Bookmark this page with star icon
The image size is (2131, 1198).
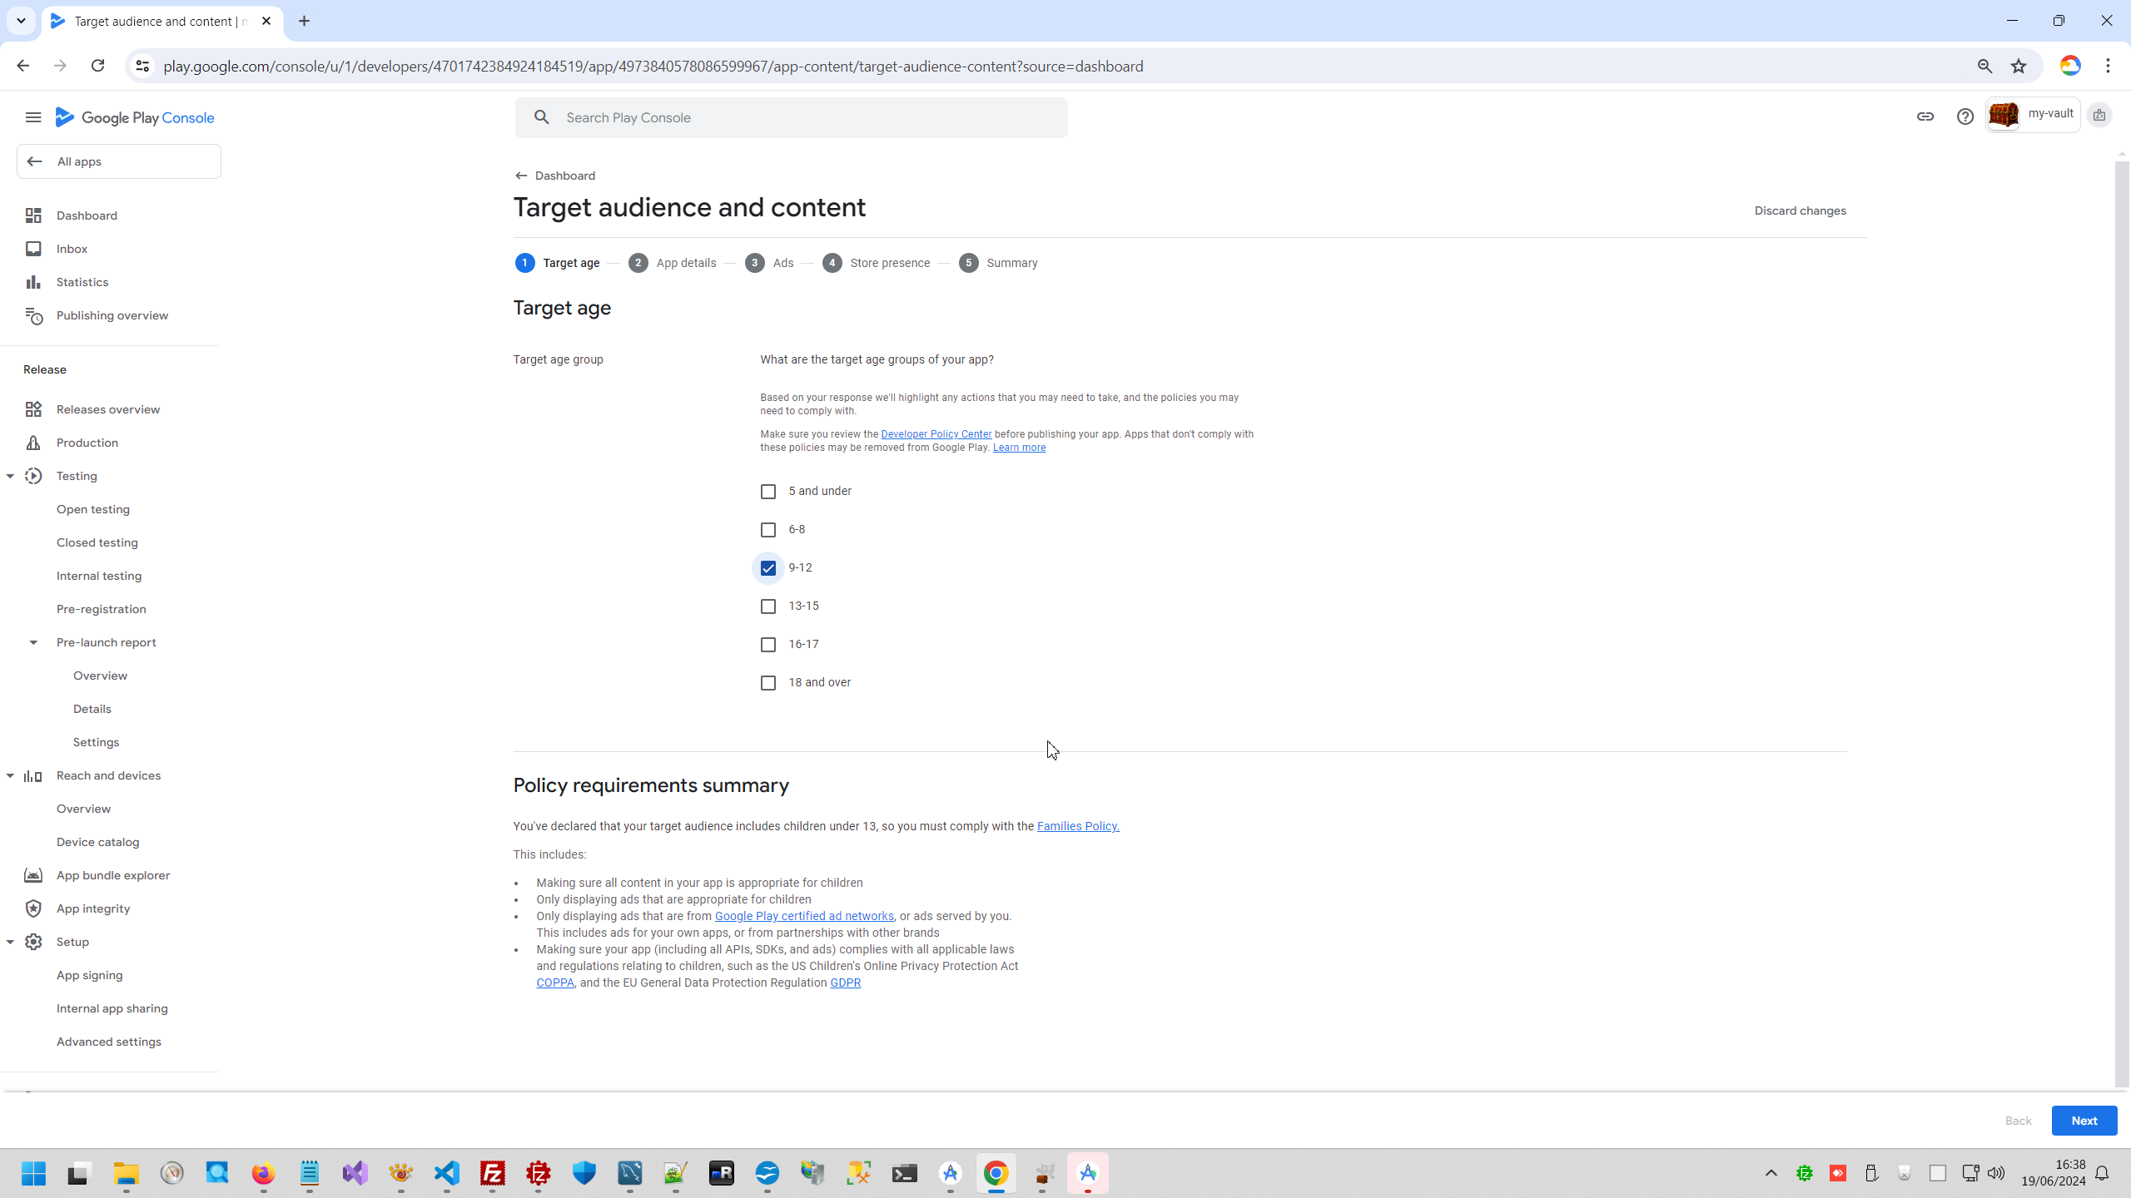pos(2019,66)
